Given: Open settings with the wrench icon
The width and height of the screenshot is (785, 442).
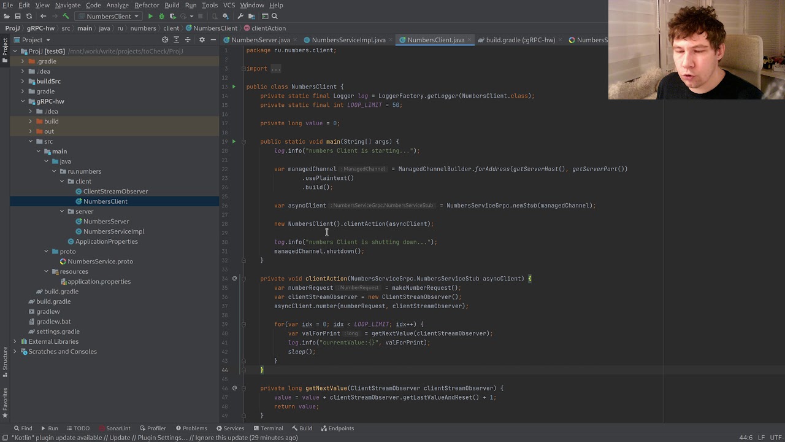Looking at the screenshot, I should pos(240,16).
